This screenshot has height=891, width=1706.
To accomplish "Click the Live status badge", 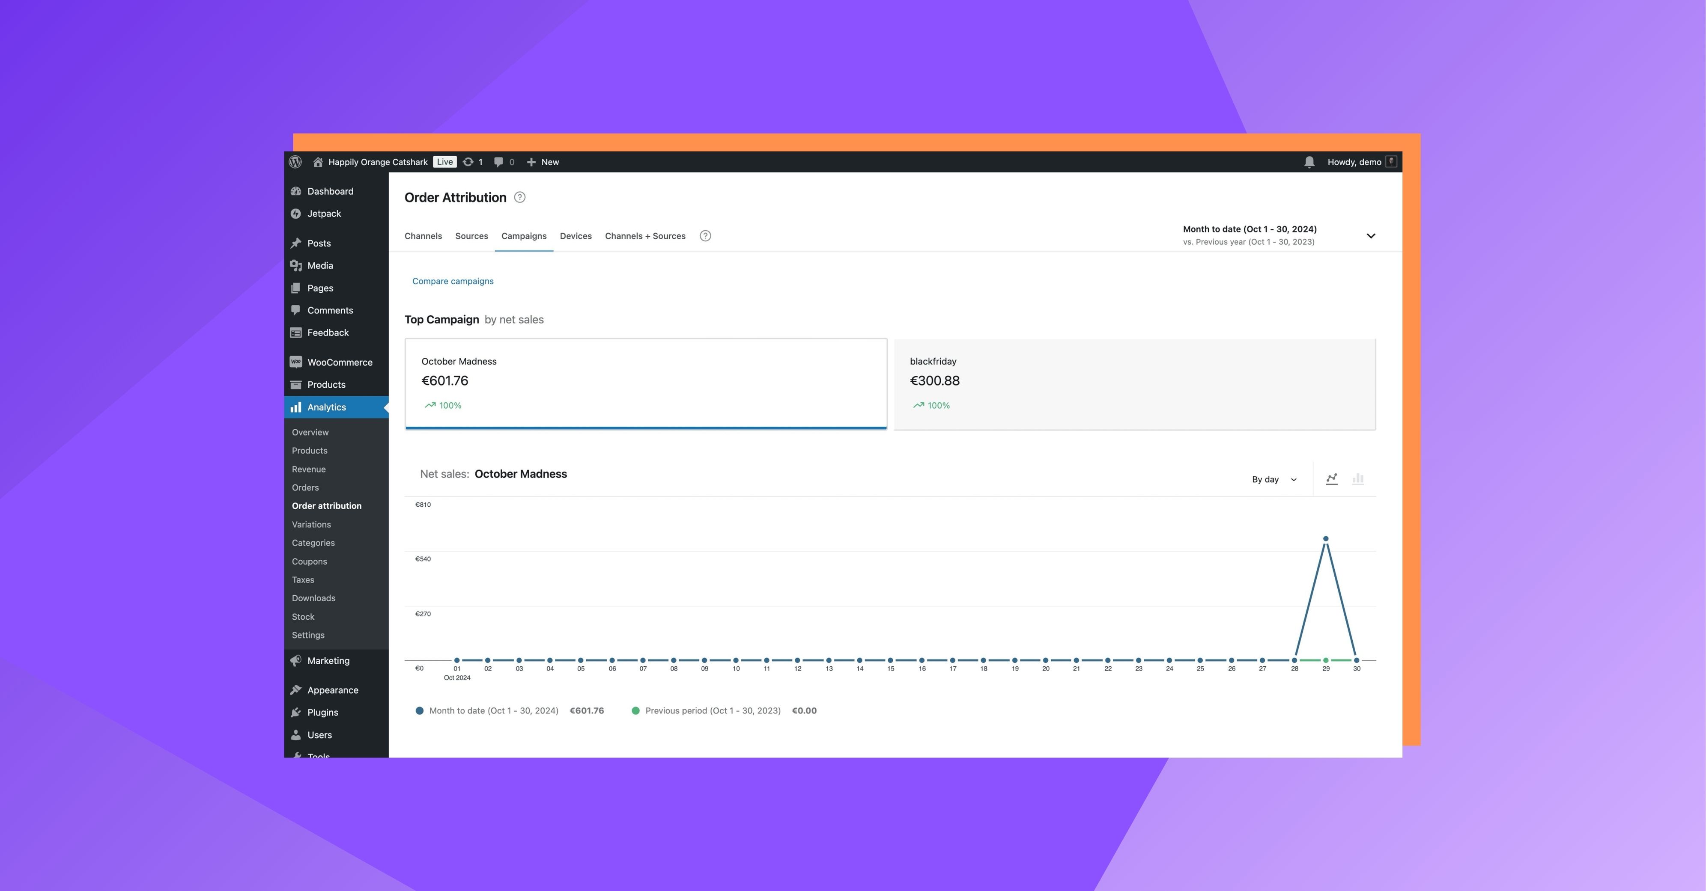I will coord(445,161).
